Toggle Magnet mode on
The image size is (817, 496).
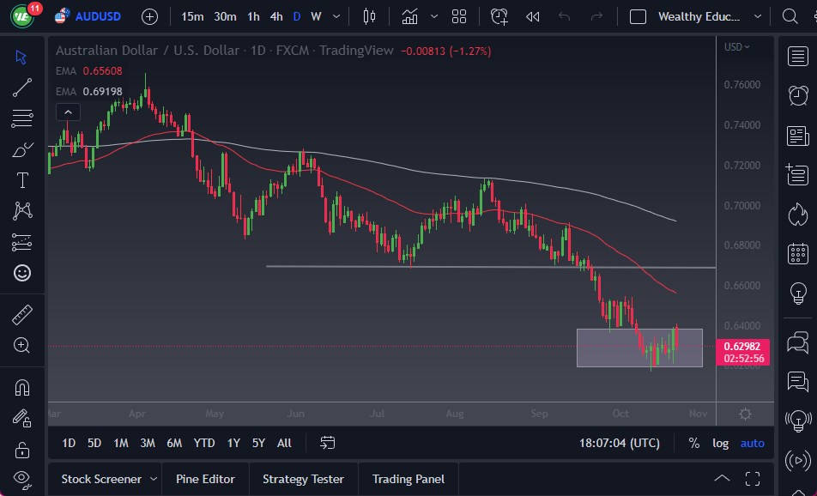point(22,386)
